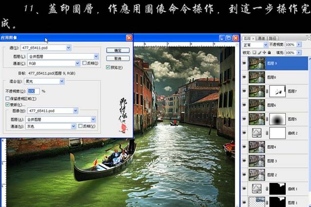
Task: Click mask link icon on 图层 1
Action: [x=267, y=203]
